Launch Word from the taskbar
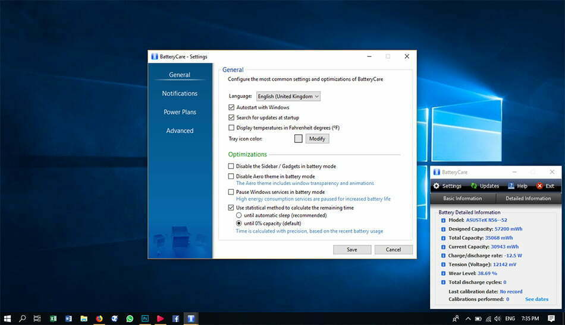The height and width of the screenshot is (325, 565). pos(68,318)
